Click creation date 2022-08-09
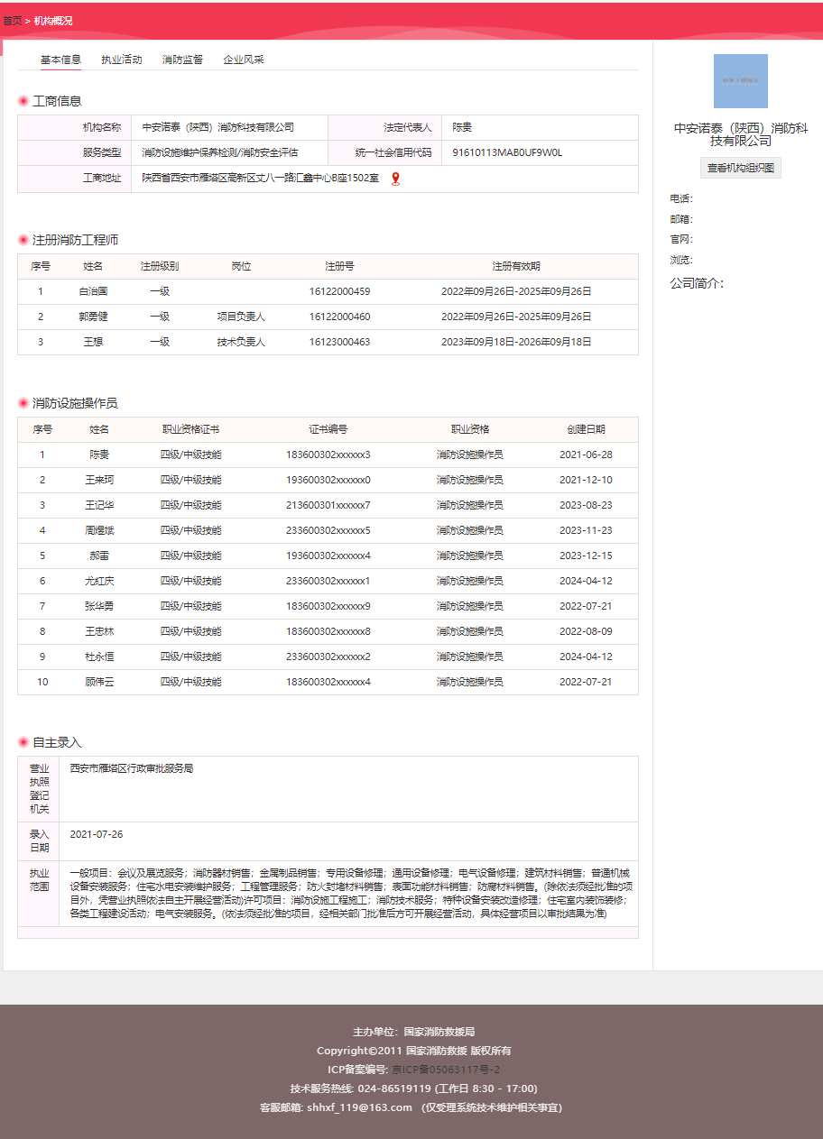The height and width of the screenshot is (1139, 823). tap(586, 631)
